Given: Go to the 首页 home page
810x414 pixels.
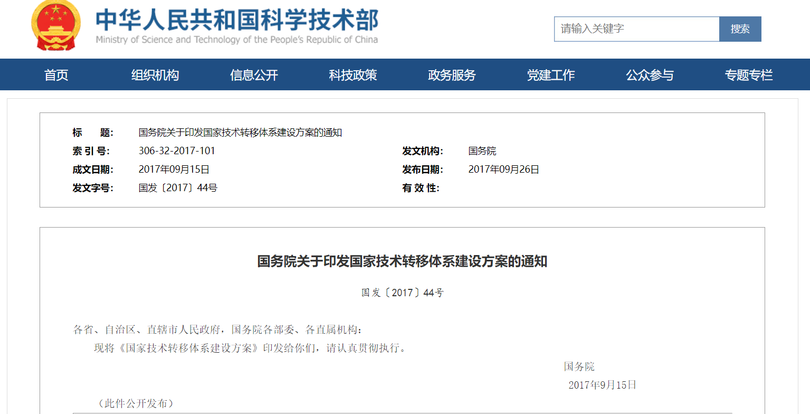Looking at the screenshot, I should click(x=56, y=75).
